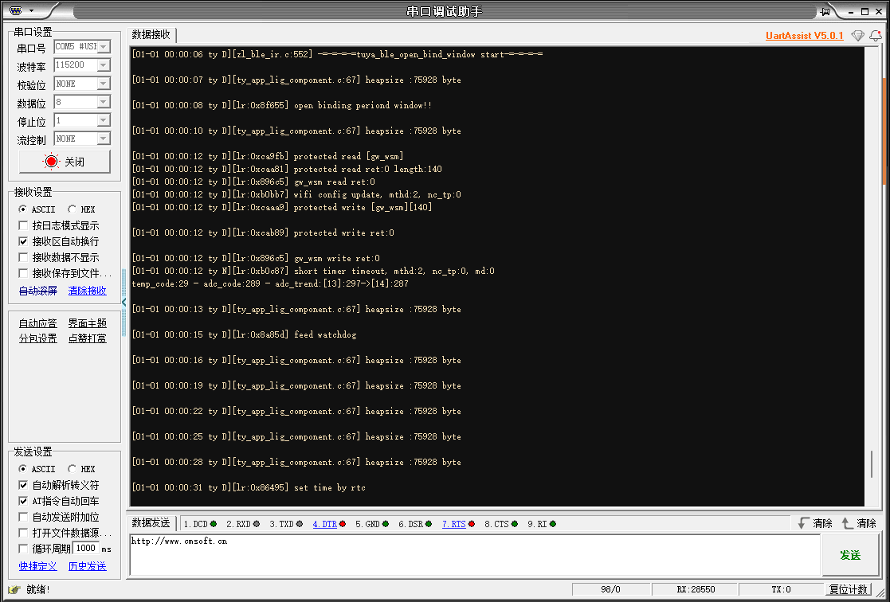
Task: Click the TX:0 status bar counter
Action: pos(781,589)
